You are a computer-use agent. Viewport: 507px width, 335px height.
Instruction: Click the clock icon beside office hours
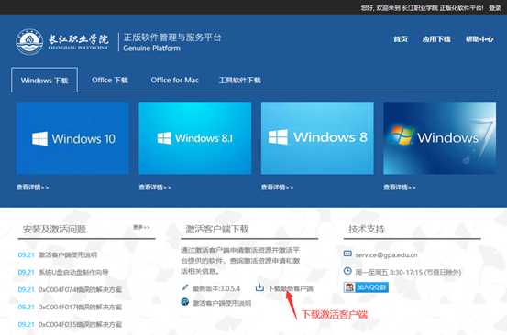coord(347,271)
